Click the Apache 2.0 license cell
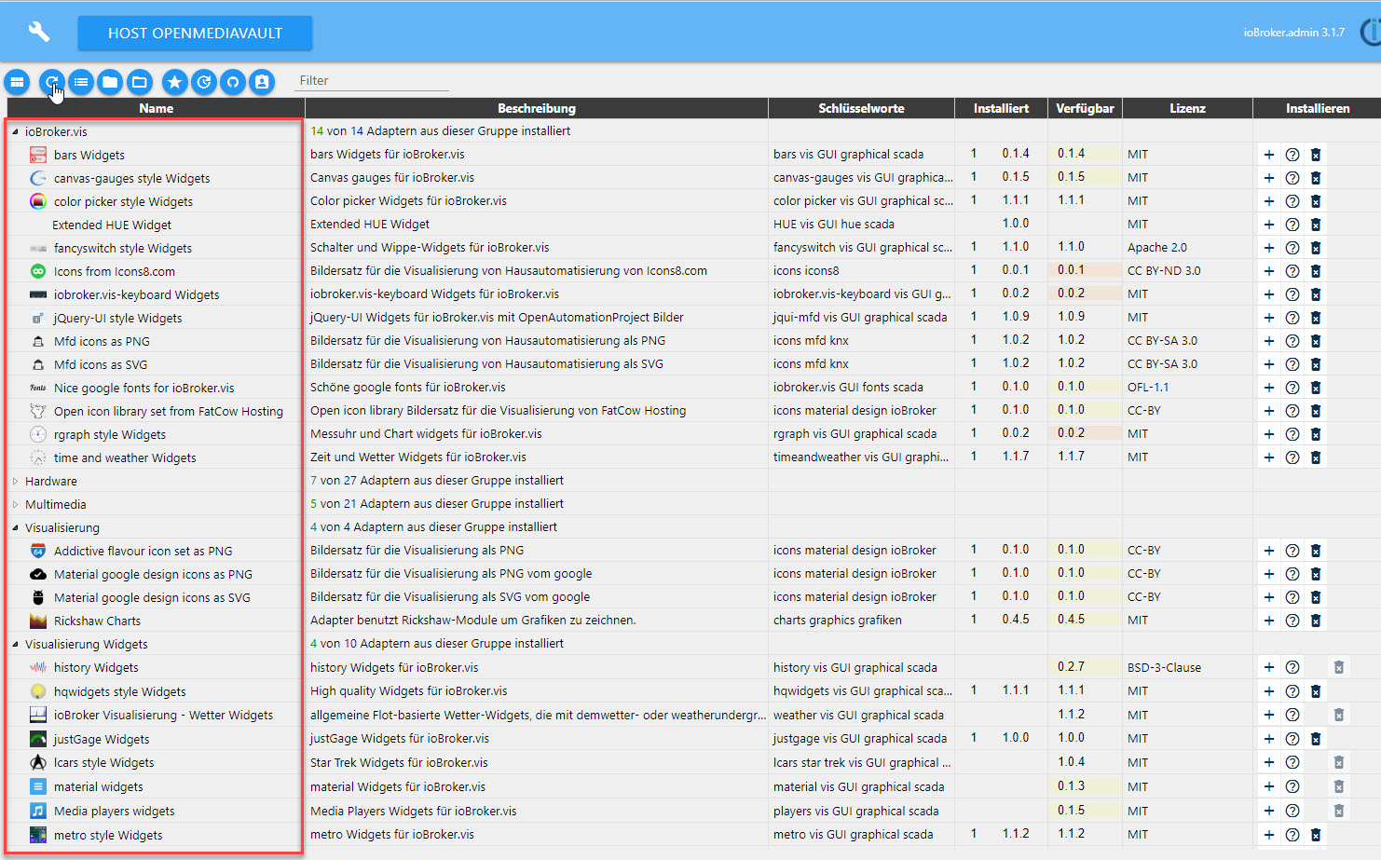The height and width of the screenshot is (860, 1381). click(1157, 247)
